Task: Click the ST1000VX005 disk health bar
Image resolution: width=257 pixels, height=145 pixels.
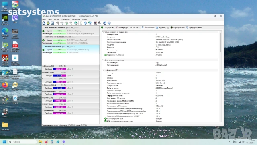Action: pyautogui.click(x=59, y=50)
